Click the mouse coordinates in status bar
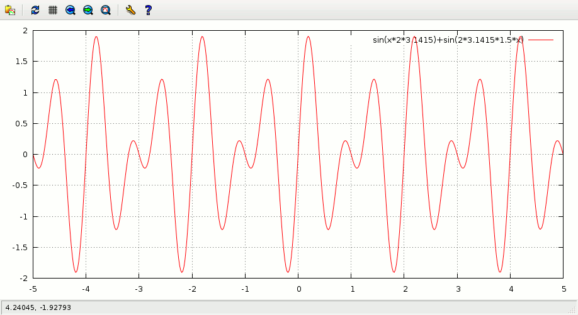This screenshot has width=578, height=315. [x=38, y=307]
